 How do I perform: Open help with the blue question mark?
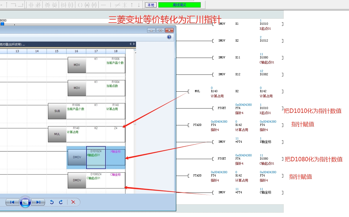point(169,37)
